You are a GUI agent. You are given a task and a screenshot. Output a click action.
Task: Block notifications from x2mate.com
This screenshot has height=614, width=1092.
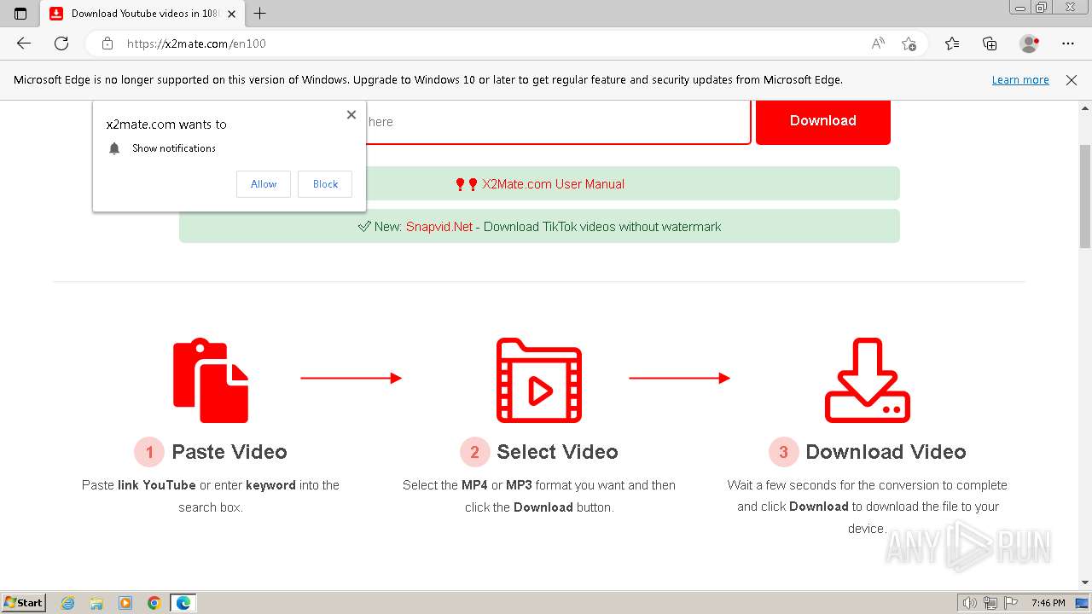click(x=325, y=184)
